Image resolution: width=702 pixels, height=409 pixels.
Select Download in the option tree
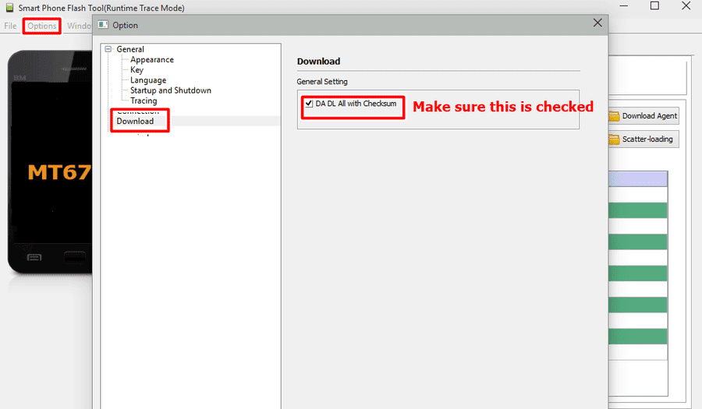(135, 121)
